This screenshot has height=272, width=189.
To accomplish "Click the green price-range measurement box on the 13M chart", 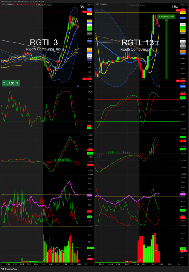I will (166, 49).
